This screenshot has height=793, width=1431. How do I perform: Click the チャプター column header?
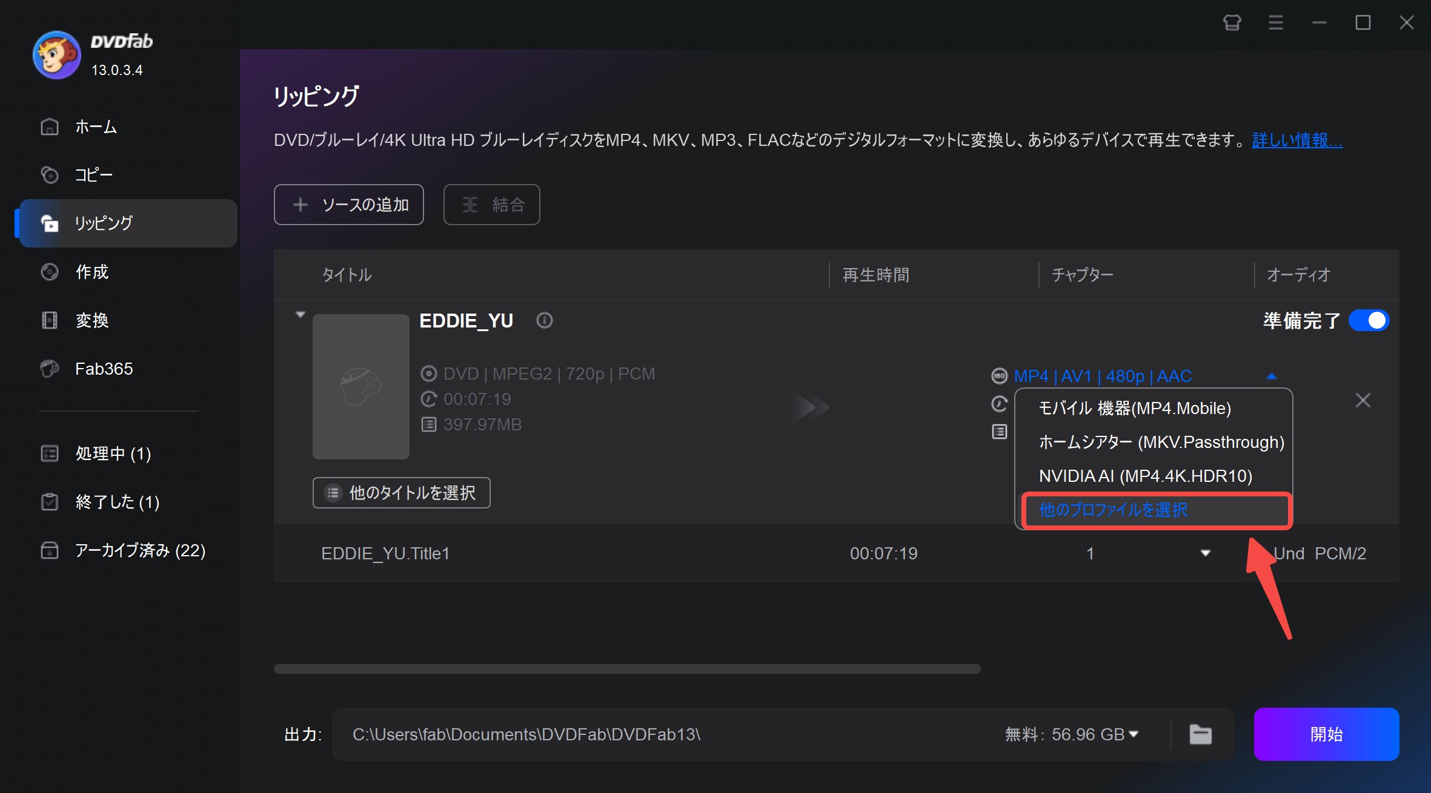click(1083, 275)
